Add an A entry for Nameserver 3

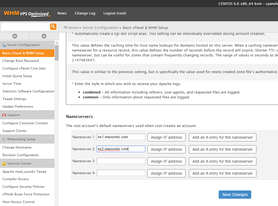click(223, 161)
